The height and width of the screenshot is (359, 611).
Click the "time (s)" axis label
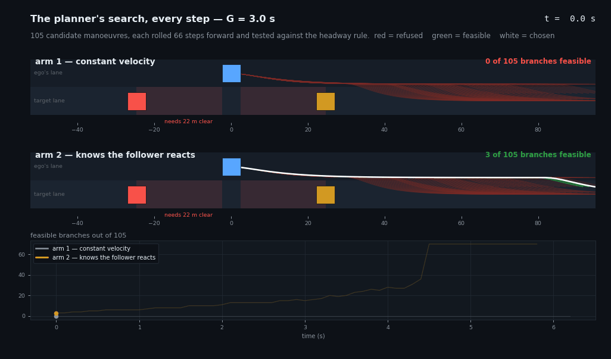click(313, 336)
